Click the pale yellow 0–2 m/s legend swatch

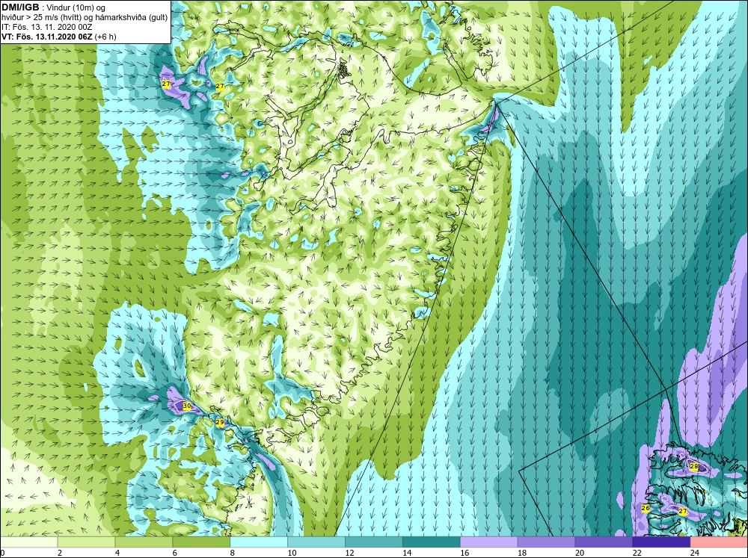29,542
